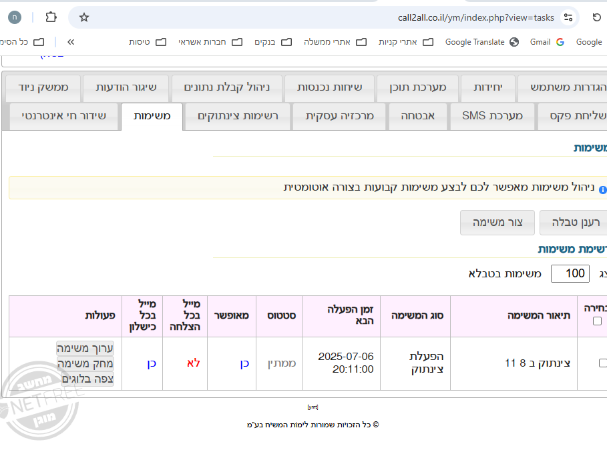Open the בנקים bookmarks folder
607x450 pixels.
273,42
